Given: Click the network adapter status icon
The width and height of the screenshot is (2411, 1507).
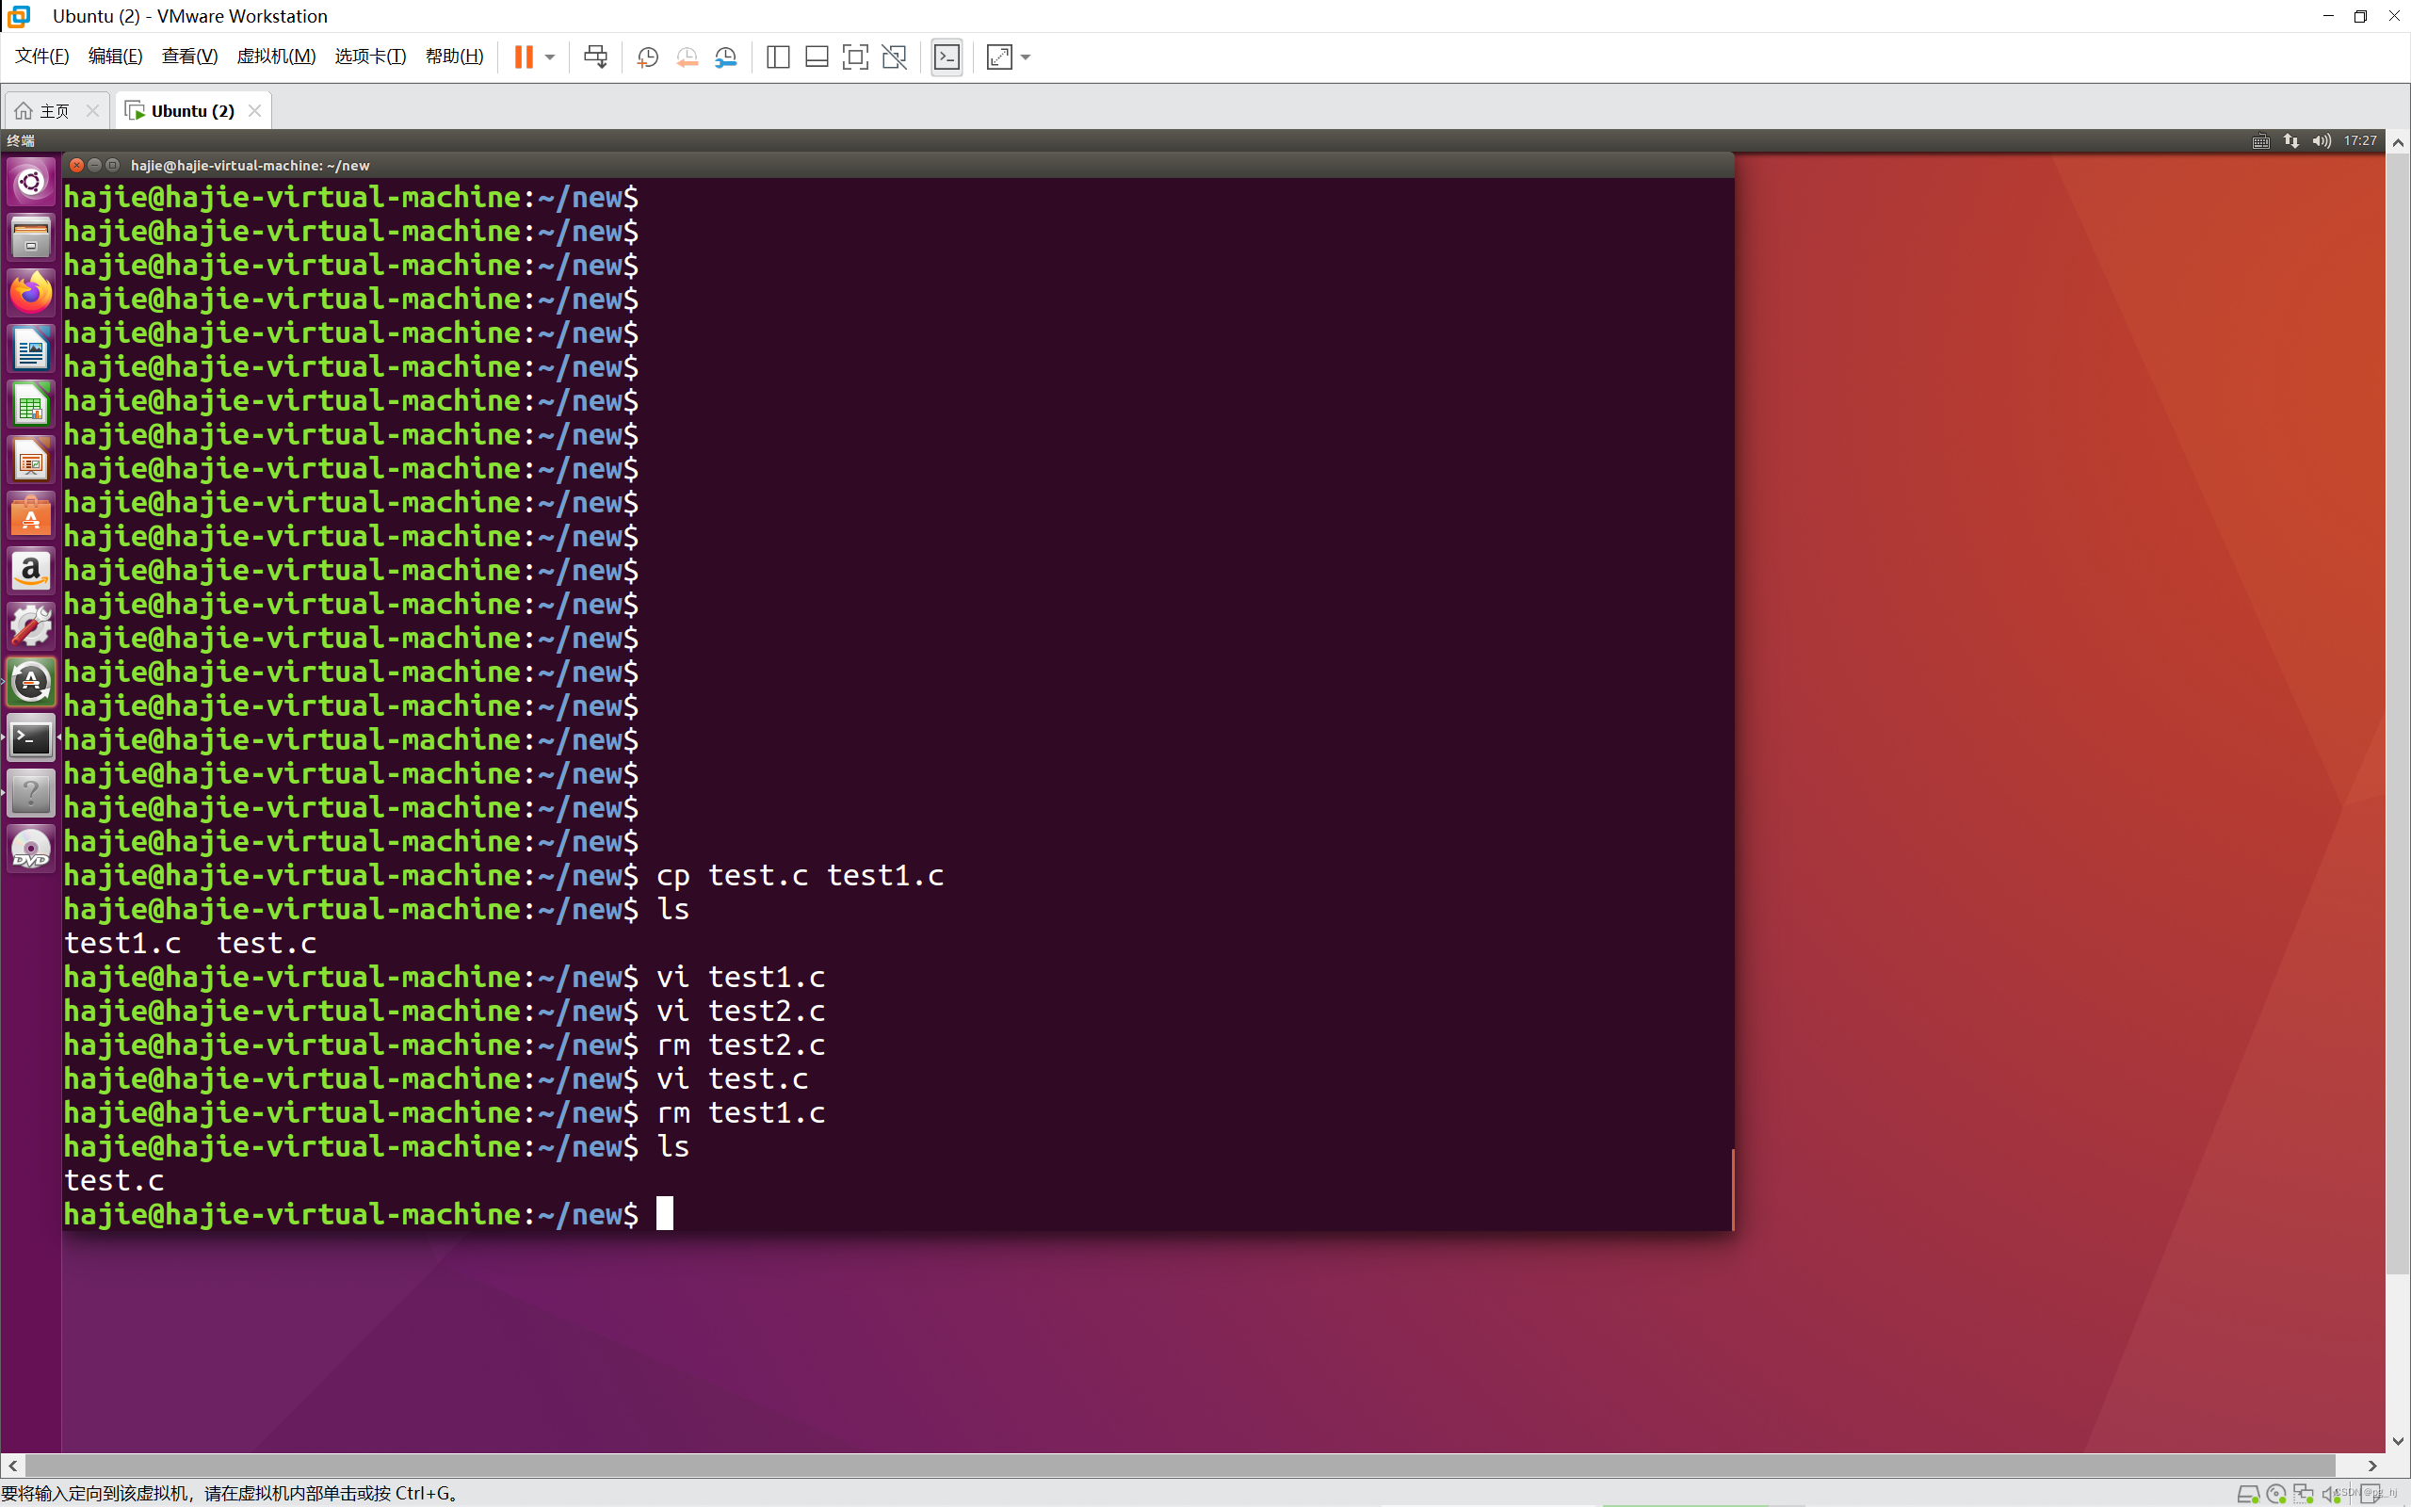Looking at the screenshot, I should [2303, 1494].
